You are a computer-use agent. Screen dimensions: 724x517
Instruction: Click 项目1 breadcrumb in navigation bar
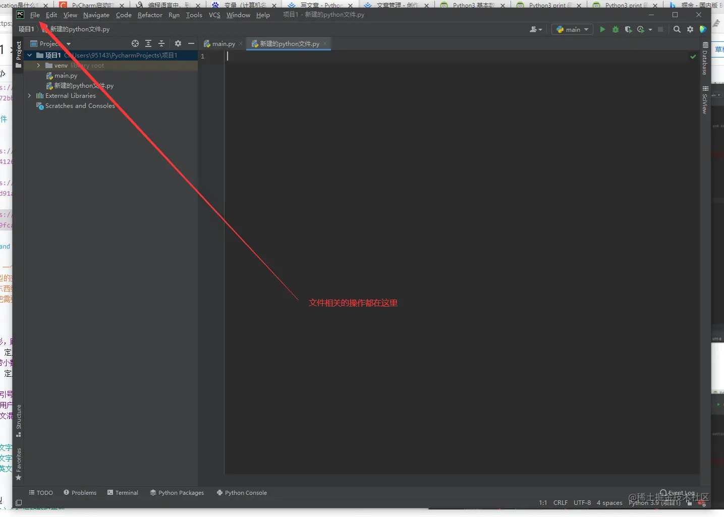[26, 29]
